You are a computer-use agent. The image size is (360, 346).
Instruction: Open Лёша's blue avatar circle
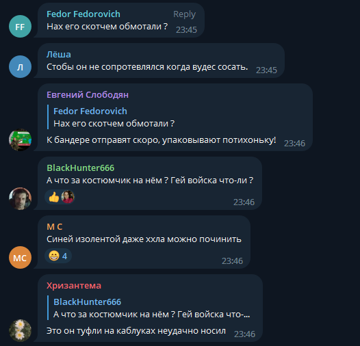tap(20, 67)
